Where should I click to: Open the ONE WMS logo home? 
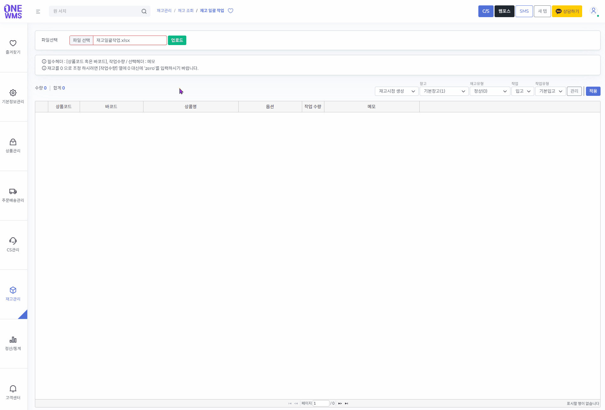click(13, 11)
